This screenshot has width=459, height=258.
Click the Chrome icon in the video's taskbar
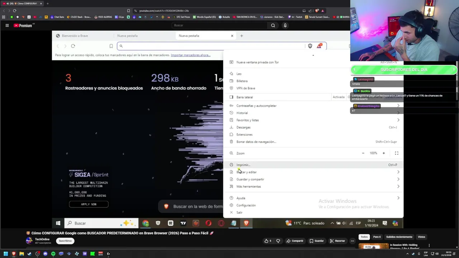pos(146,223)
